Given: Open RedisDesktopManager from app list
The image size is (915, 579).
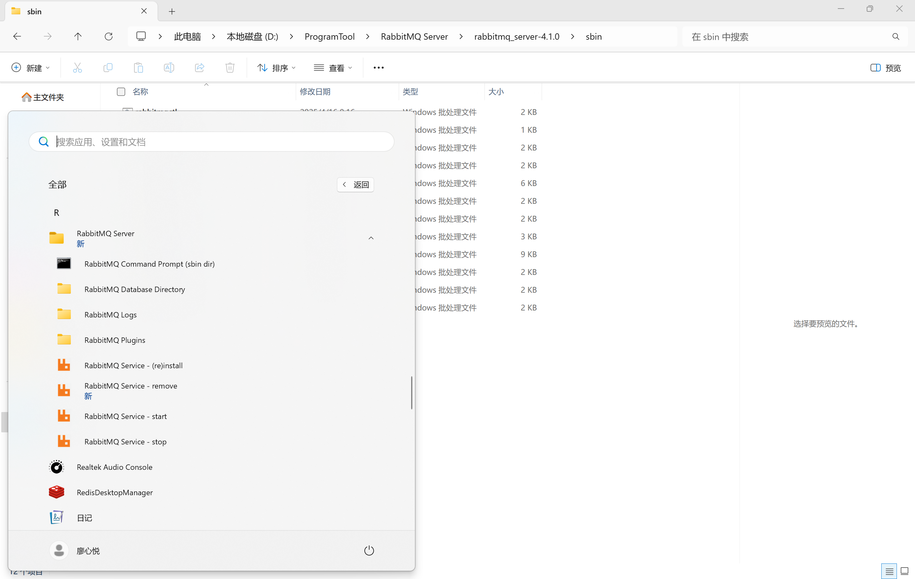Looking at the screenshot, I should pyautogui.click(x=114, y=492).
